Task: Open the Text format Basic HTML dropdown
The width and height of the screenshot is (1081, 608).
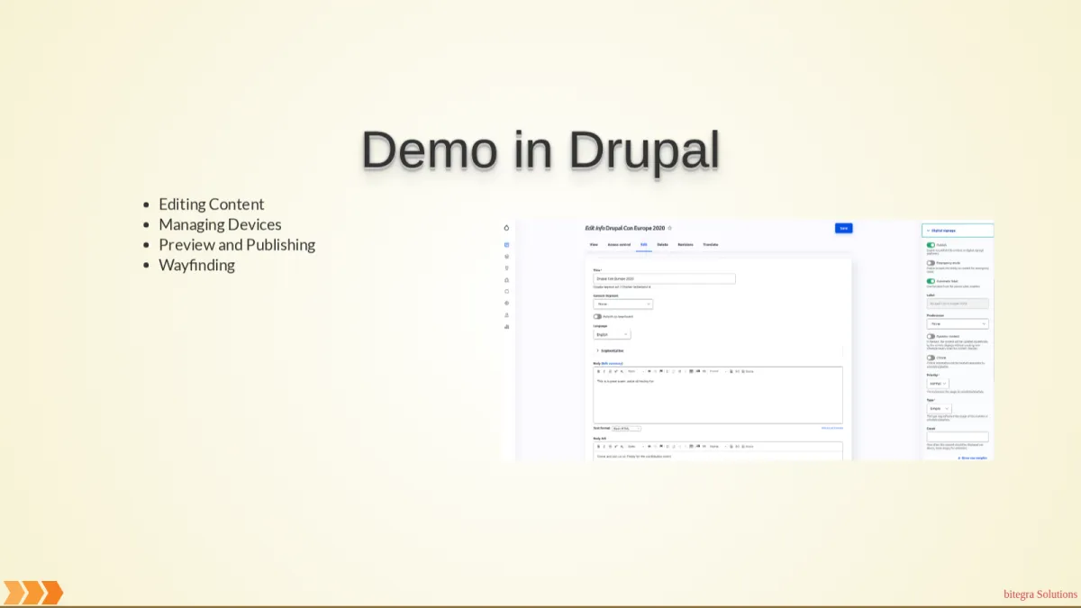Action: (x=627, y=428)
